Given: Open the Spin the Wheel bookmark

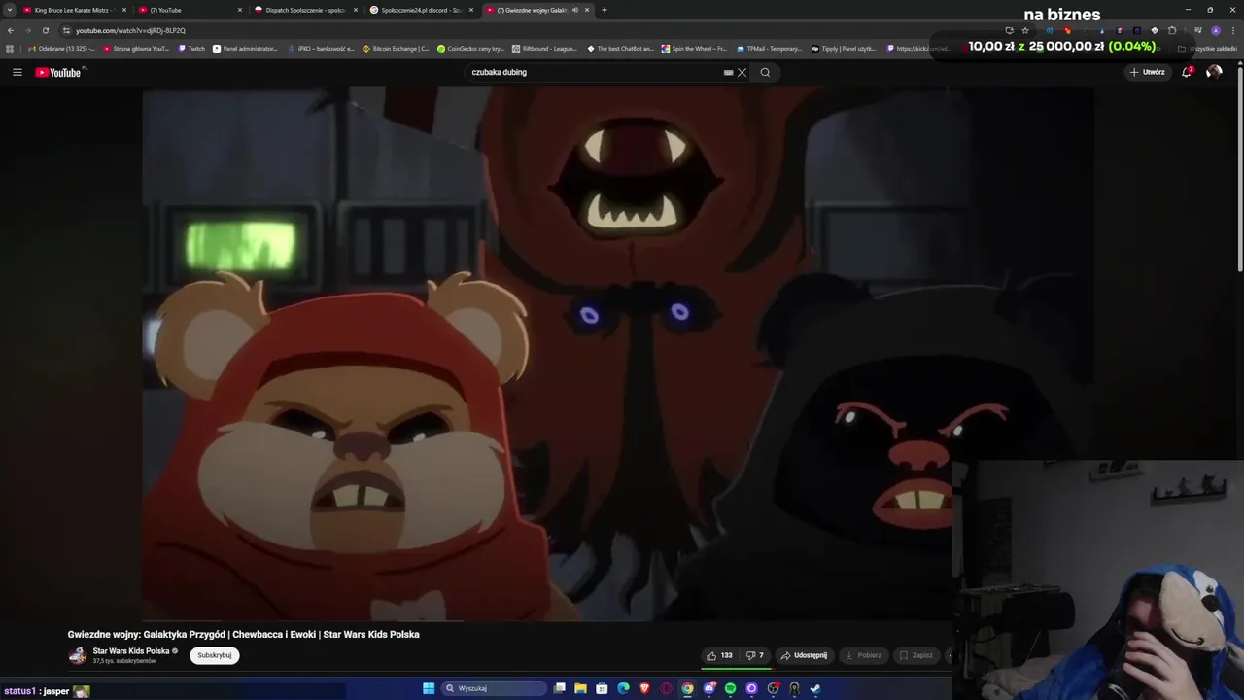Looking at the screenshot, I should 694,48.
